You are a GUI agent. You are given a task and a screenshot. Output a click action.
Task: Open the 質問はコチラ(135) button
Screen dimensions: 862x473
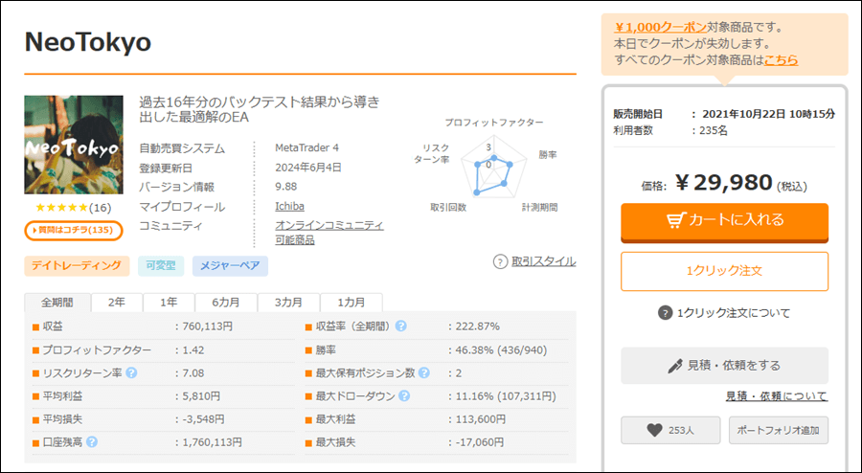pos(74,230)
